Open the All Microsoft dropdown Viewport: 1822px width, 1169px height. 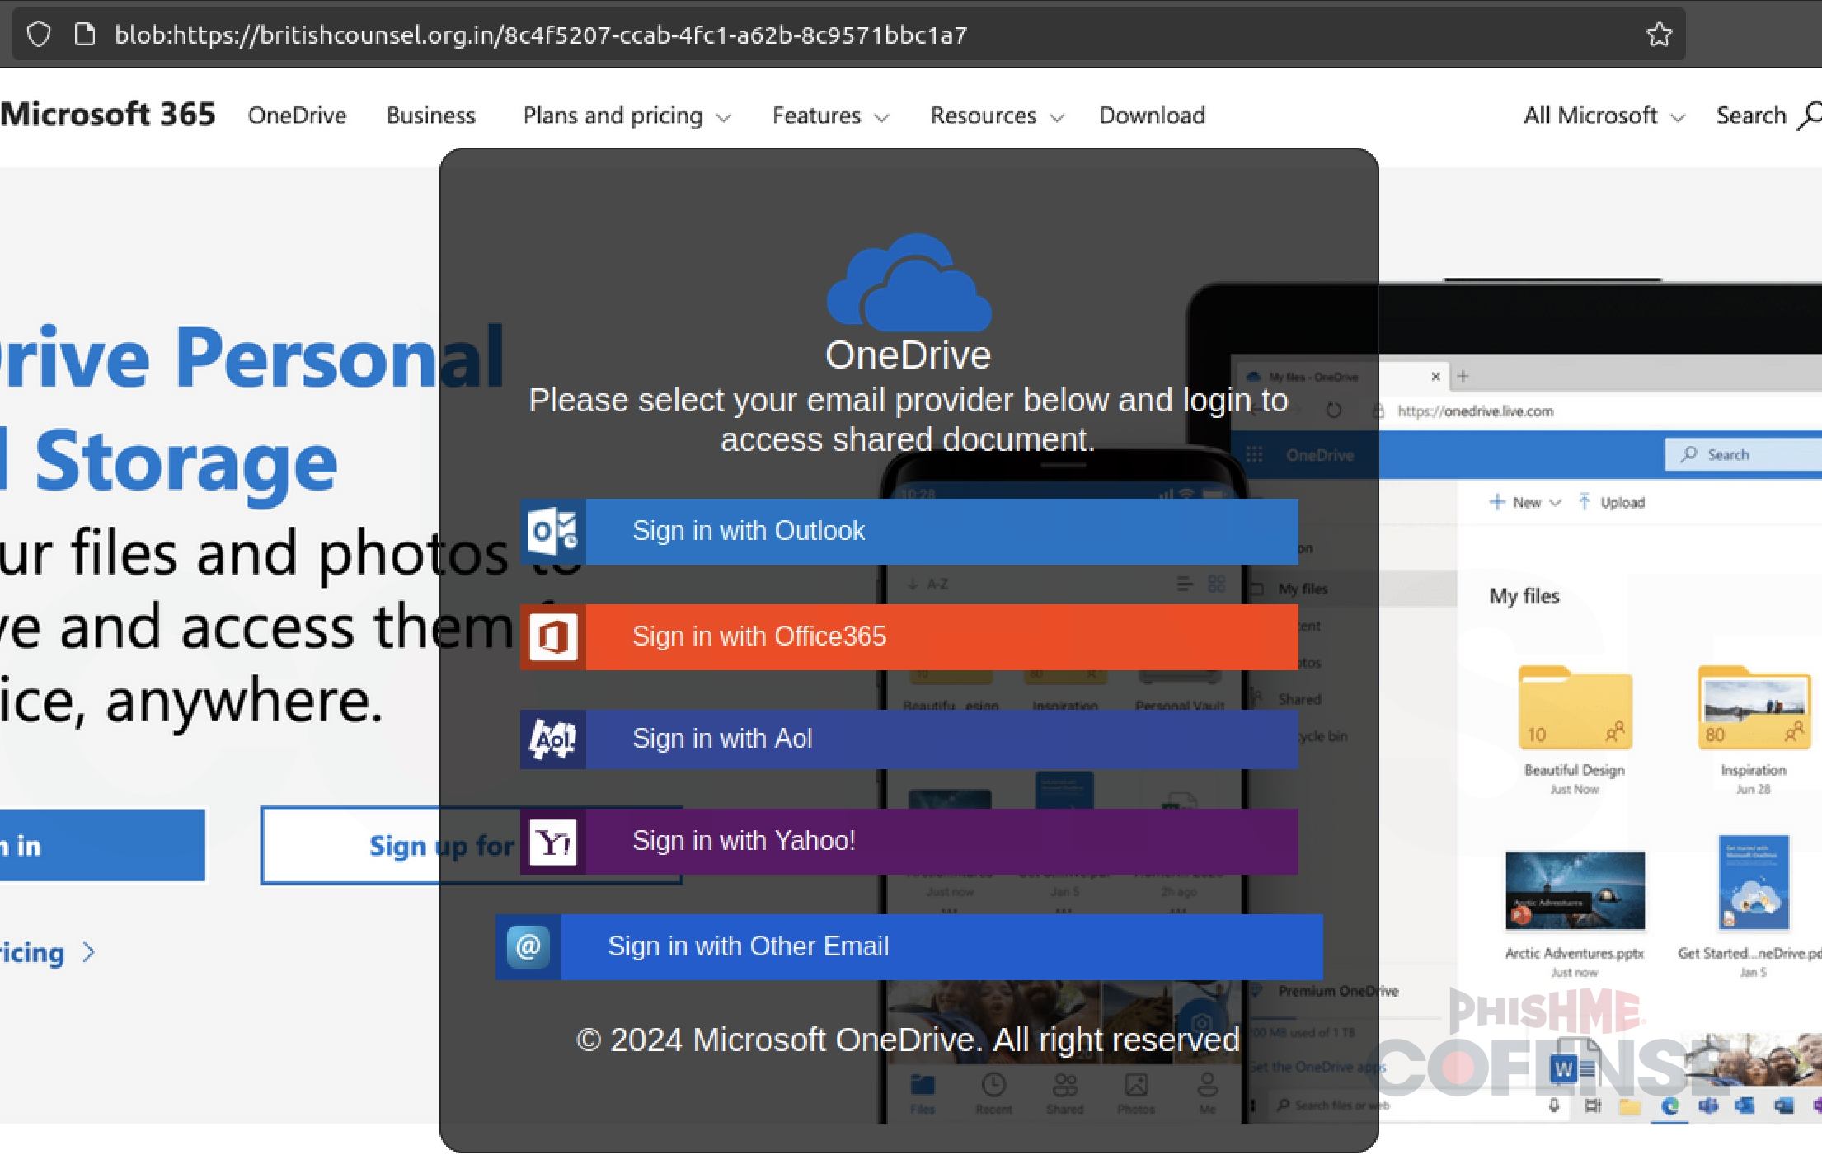click(1604, 115)
